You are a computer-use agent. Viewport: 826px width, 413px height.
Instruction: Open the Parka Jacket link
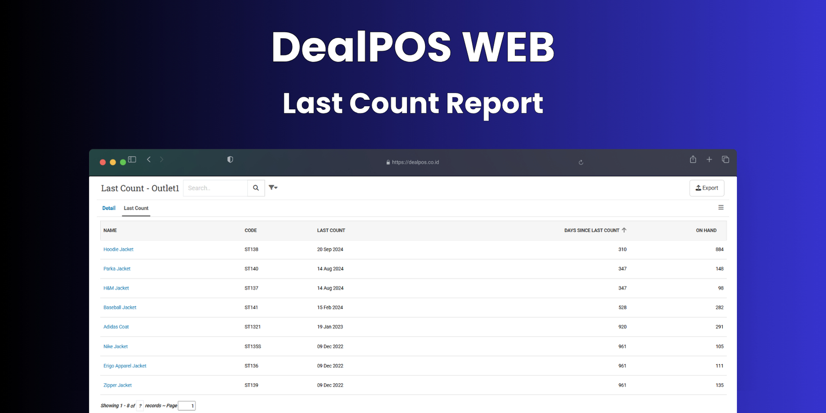pyautogui.click(x=117, y=268)
